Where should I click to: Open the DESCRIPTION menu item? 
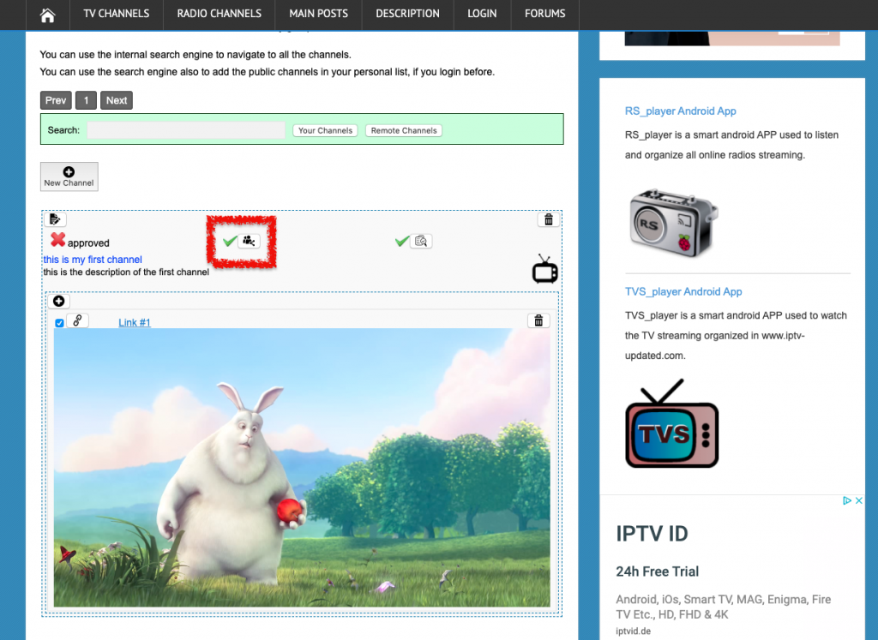coord(407,14)
